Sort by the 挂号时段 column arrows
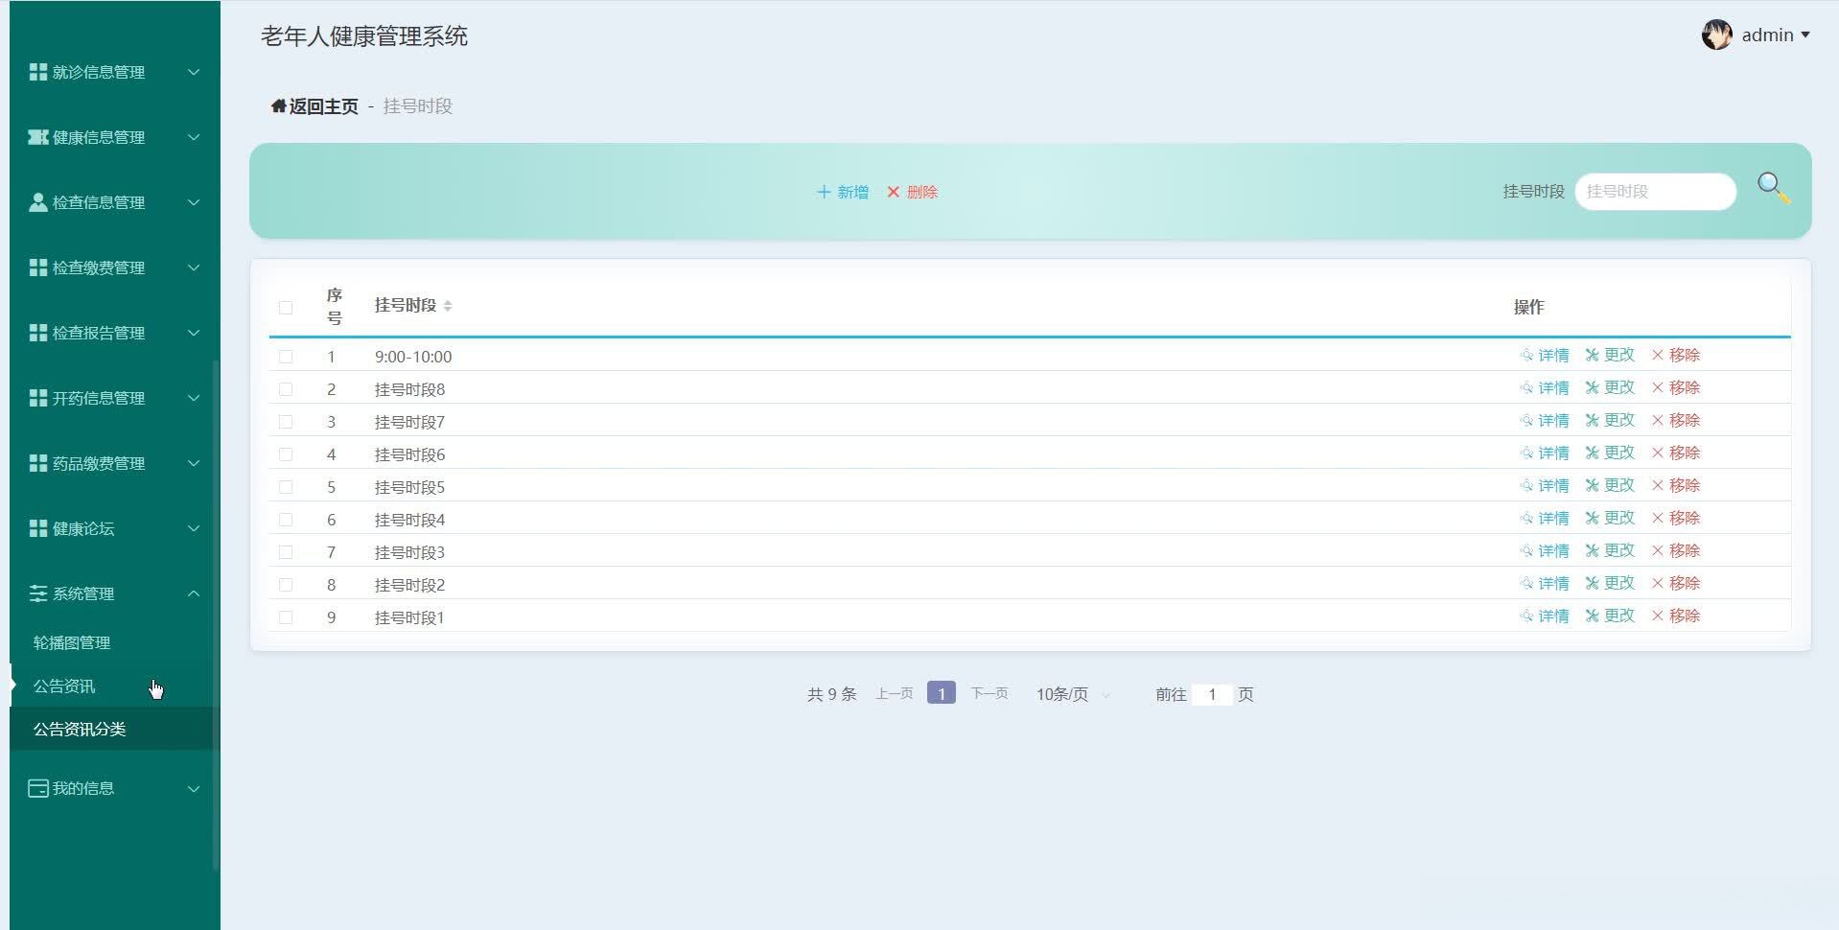This screenshot has height=930, width=1839. point(448,306)
